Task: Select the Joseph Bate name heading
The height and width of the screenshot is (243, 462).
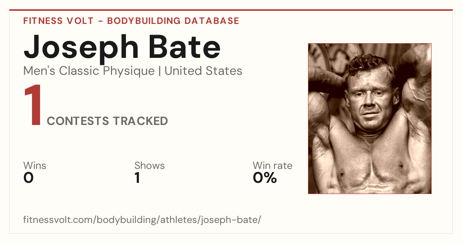Action: click(122, 47)
